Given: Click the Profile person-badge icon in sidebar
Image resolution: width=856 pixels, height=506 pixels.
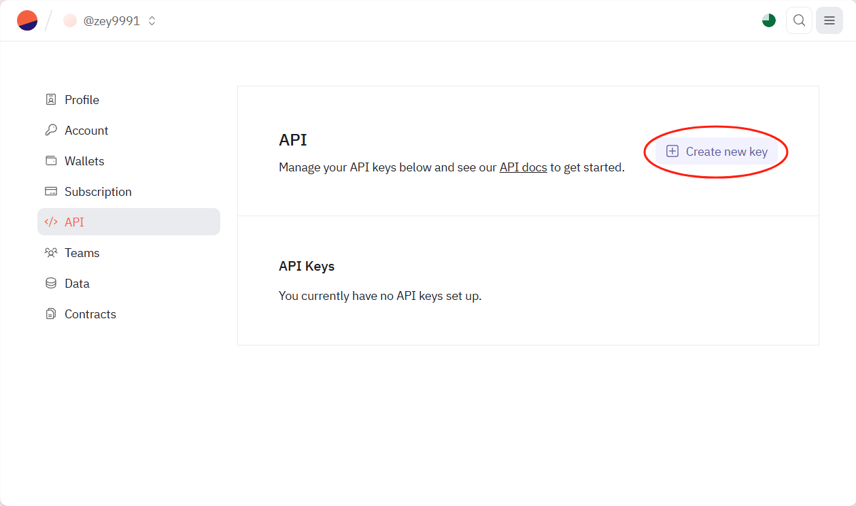Looking at the screenshot, I should 50,100.
